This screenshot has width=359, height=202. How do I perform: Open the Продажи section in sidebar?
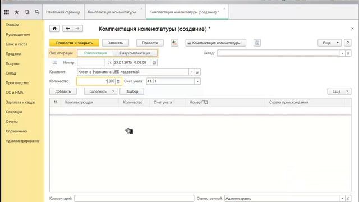click(13, 54)
